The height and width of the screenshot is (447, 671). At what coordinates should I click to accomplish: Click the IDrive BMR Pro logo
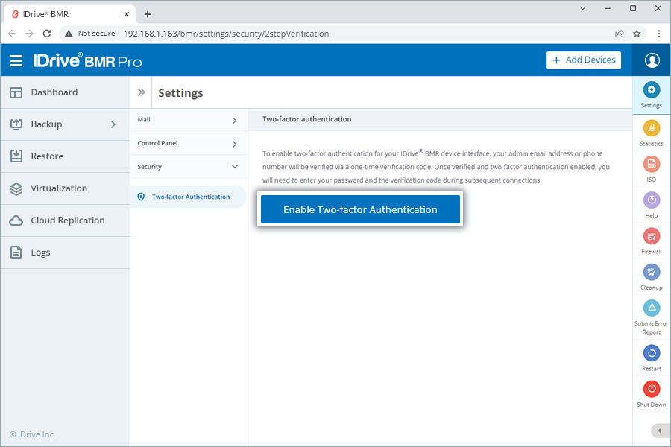point(87,61)
